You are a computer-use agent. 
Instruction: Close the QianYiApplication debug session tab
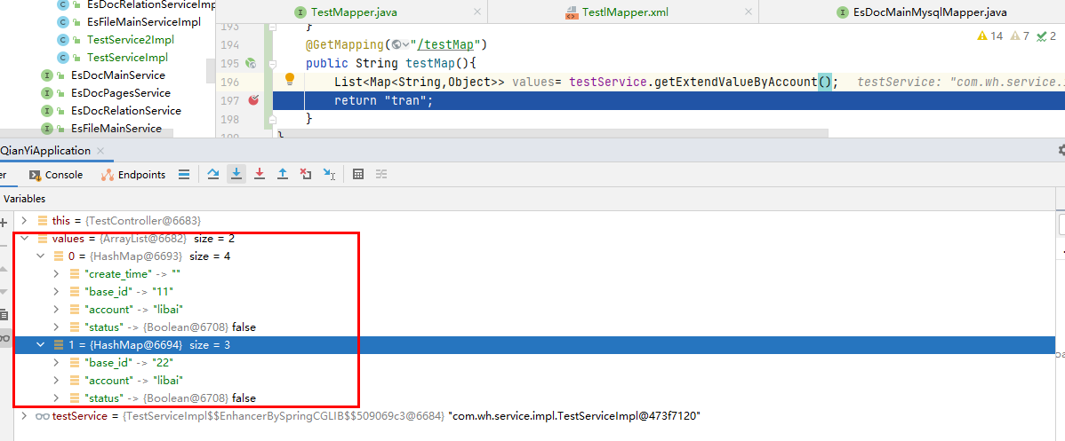pos(100,151)
